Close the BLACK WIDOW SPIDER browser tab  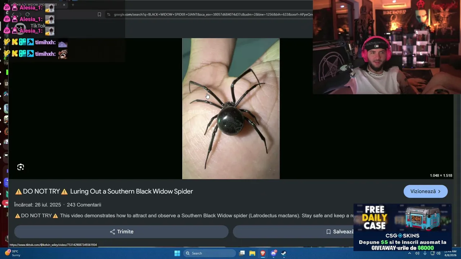point(64,5)
